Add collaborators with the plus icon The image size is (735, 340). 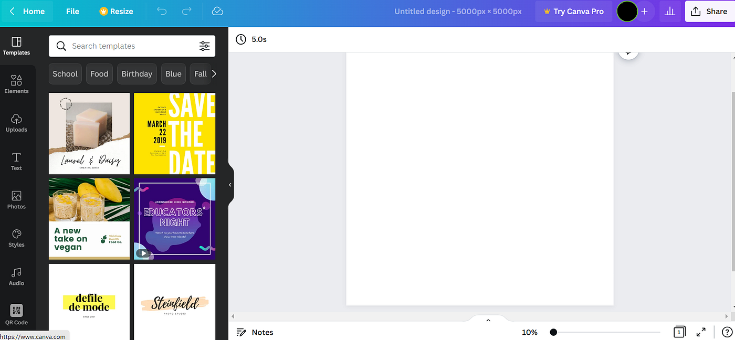[x=645, y=11]
